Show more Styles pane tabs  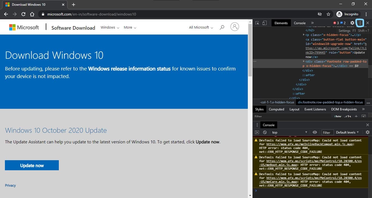coord(363,109)
